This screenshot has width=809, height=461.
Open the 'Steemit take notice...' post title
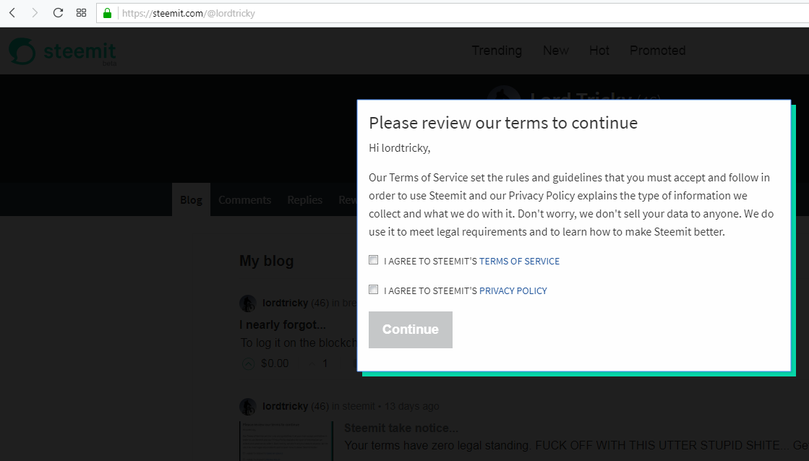click(401, 428)
